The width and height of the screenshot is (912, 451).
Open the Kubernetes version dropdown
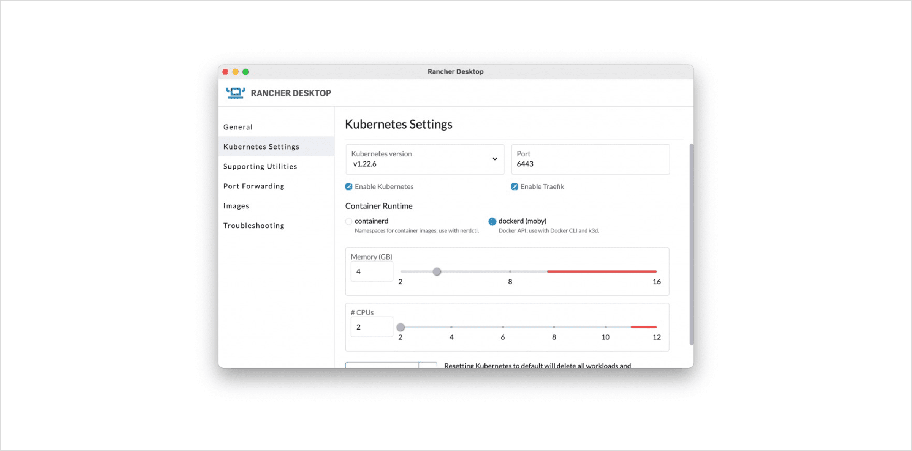tap(424, 159)
